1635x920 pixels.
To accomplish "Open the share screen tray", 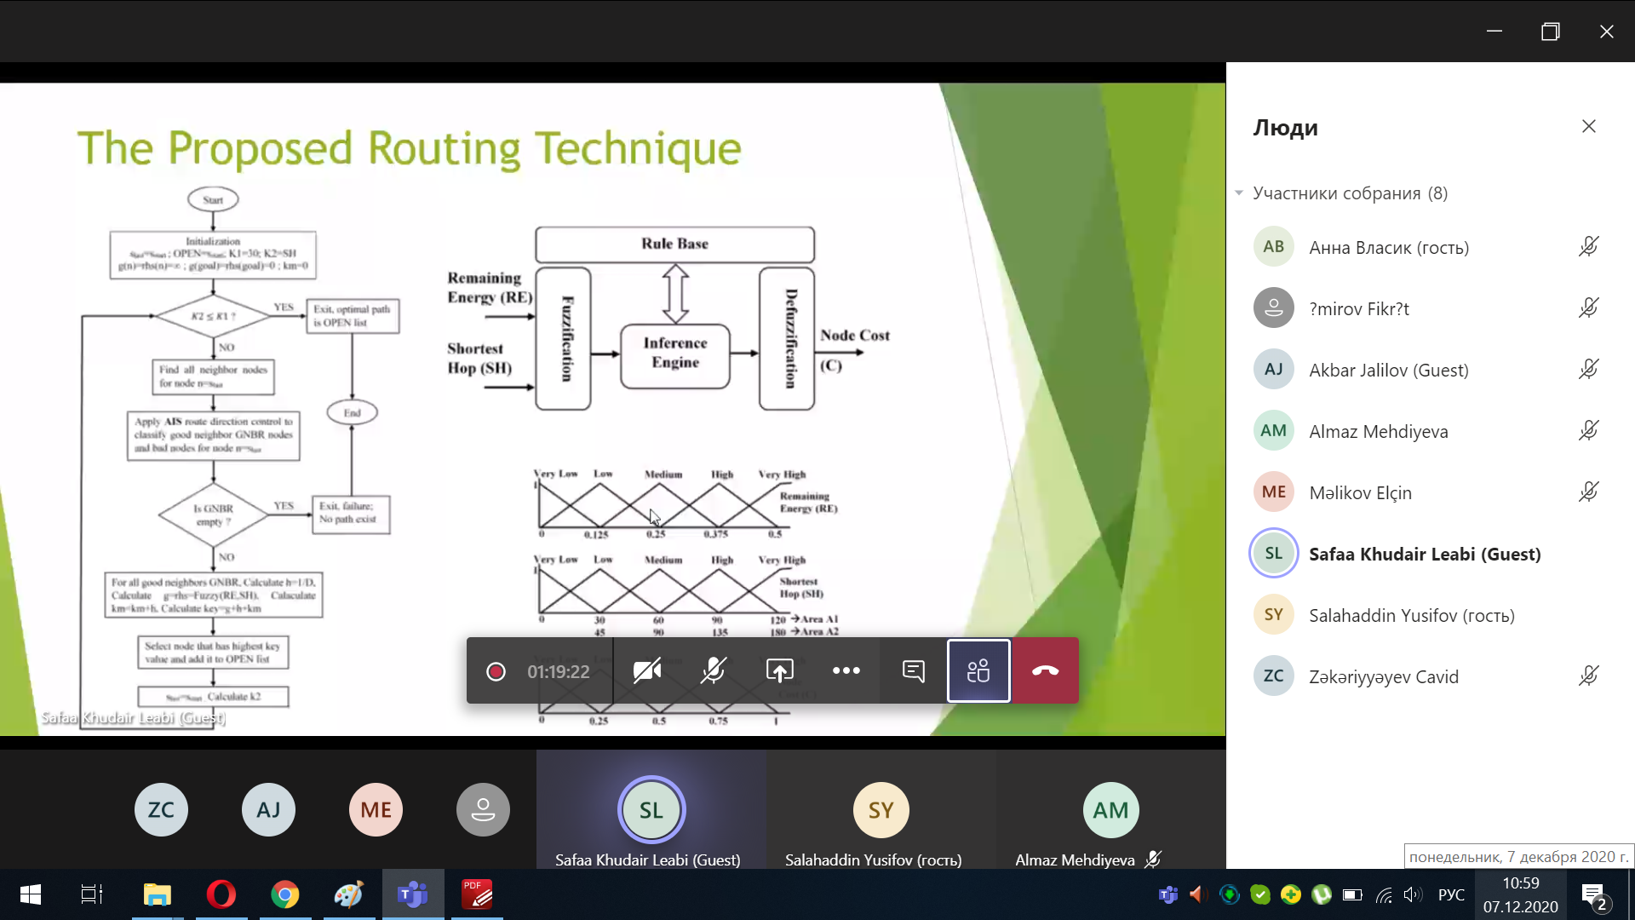I will tap(780, 671).
